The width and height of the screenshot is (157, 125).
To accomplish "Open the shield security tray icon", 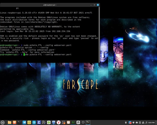I will 133,122.
